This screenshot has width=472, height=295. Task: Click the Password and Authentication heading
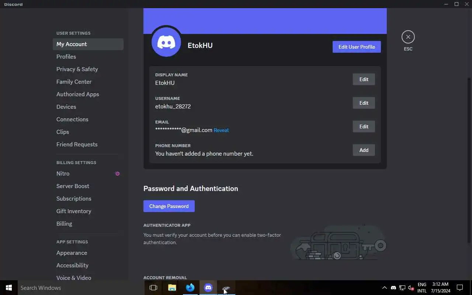tap(191, 188)
